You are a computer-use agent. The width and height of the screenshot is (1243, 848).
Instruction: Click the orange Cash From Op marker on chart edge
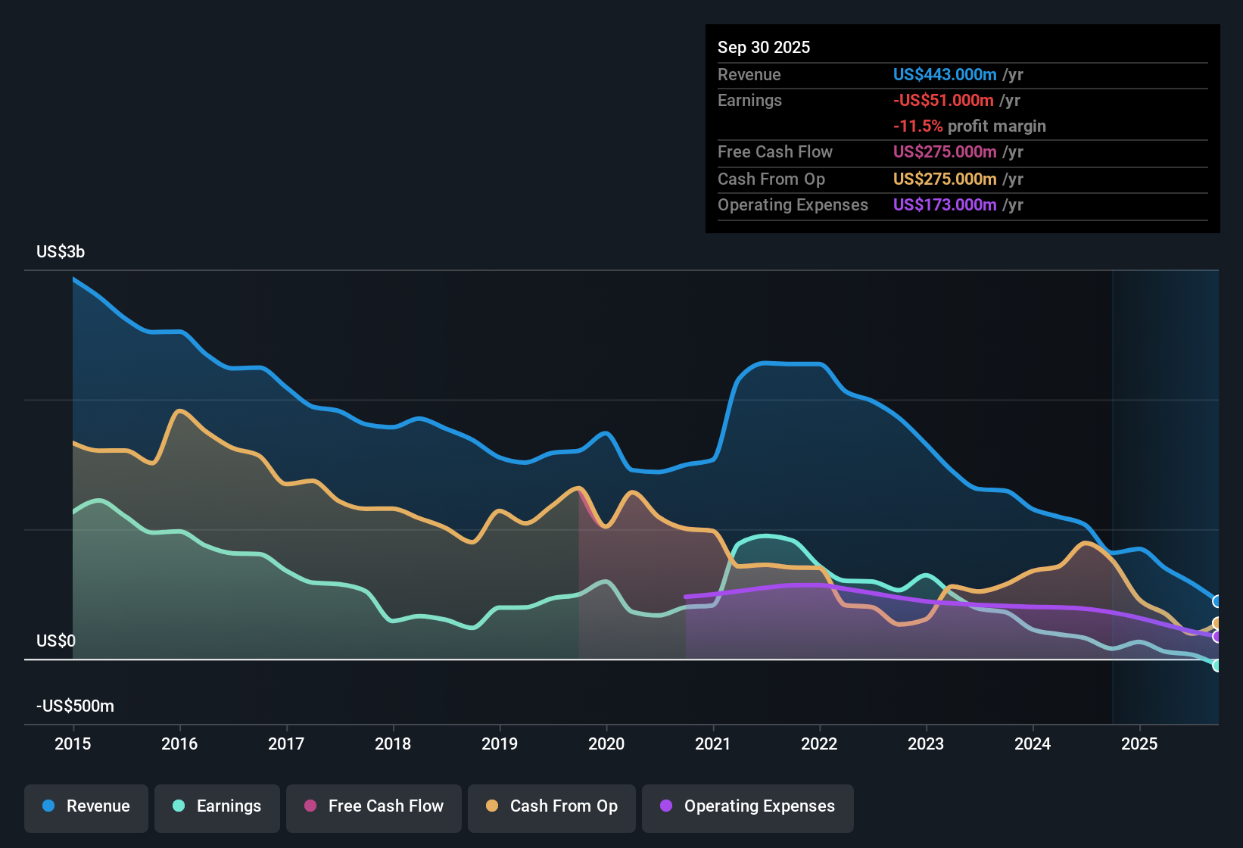(1216, 622)
